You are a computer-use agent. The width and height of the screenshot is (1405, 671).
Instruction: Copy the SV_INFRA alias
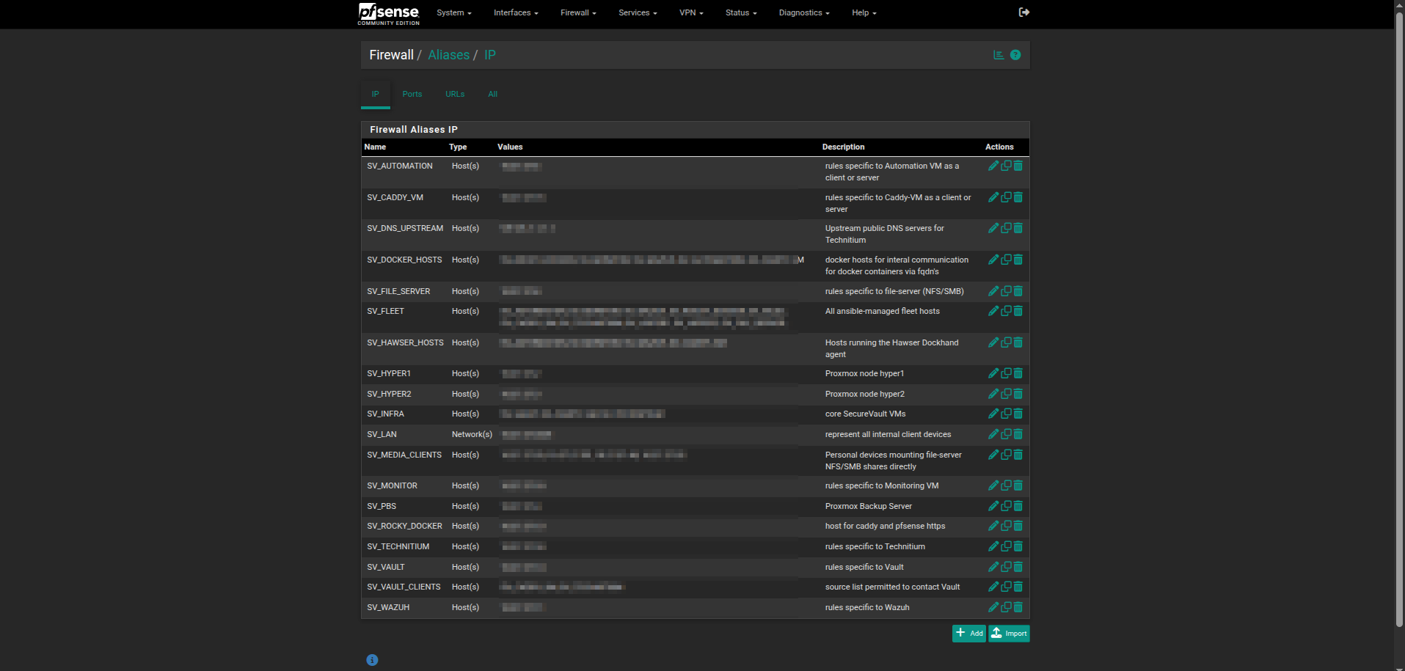click(x=1006, y=414)
